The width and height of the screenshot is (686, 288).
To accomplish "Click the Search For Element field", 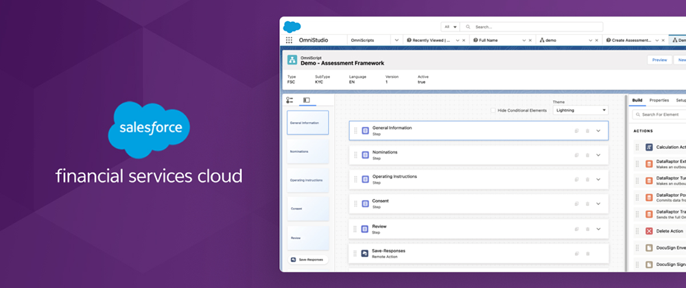I will point(659,115).
